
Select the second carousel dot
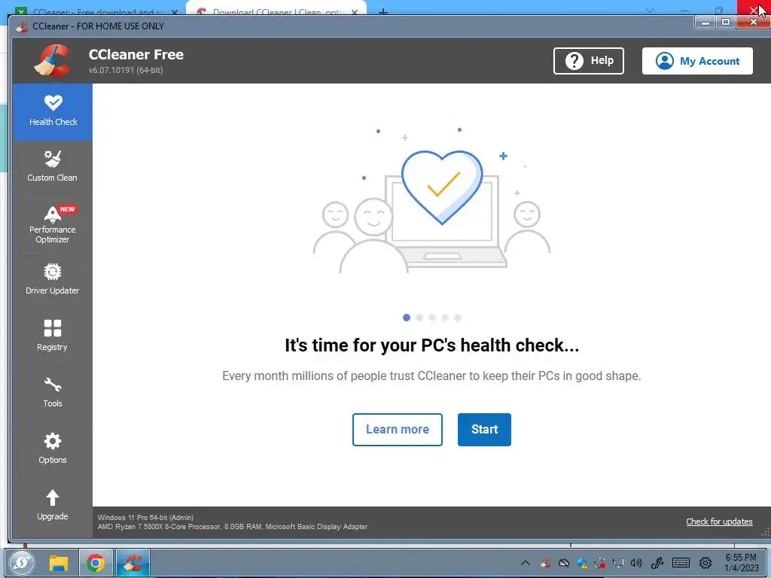point(419,318)
